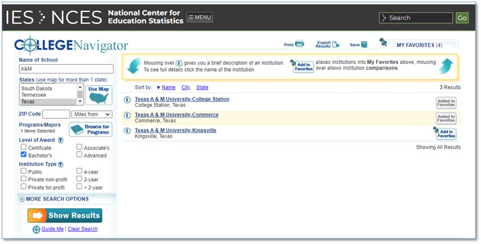Open Browse for Programs
This screenshot has height=244, width=481.
pyautogui.click(x=91, y=130)
